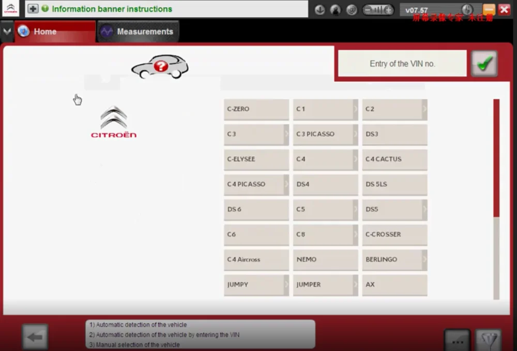Click the mouse icon beside version v07.57
The height and width of the screenshot is (351, 517).
[467, 10]
